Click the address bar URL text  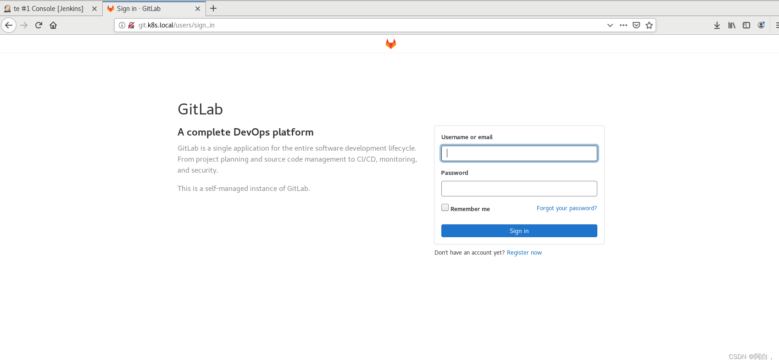[x=177, y=25]
